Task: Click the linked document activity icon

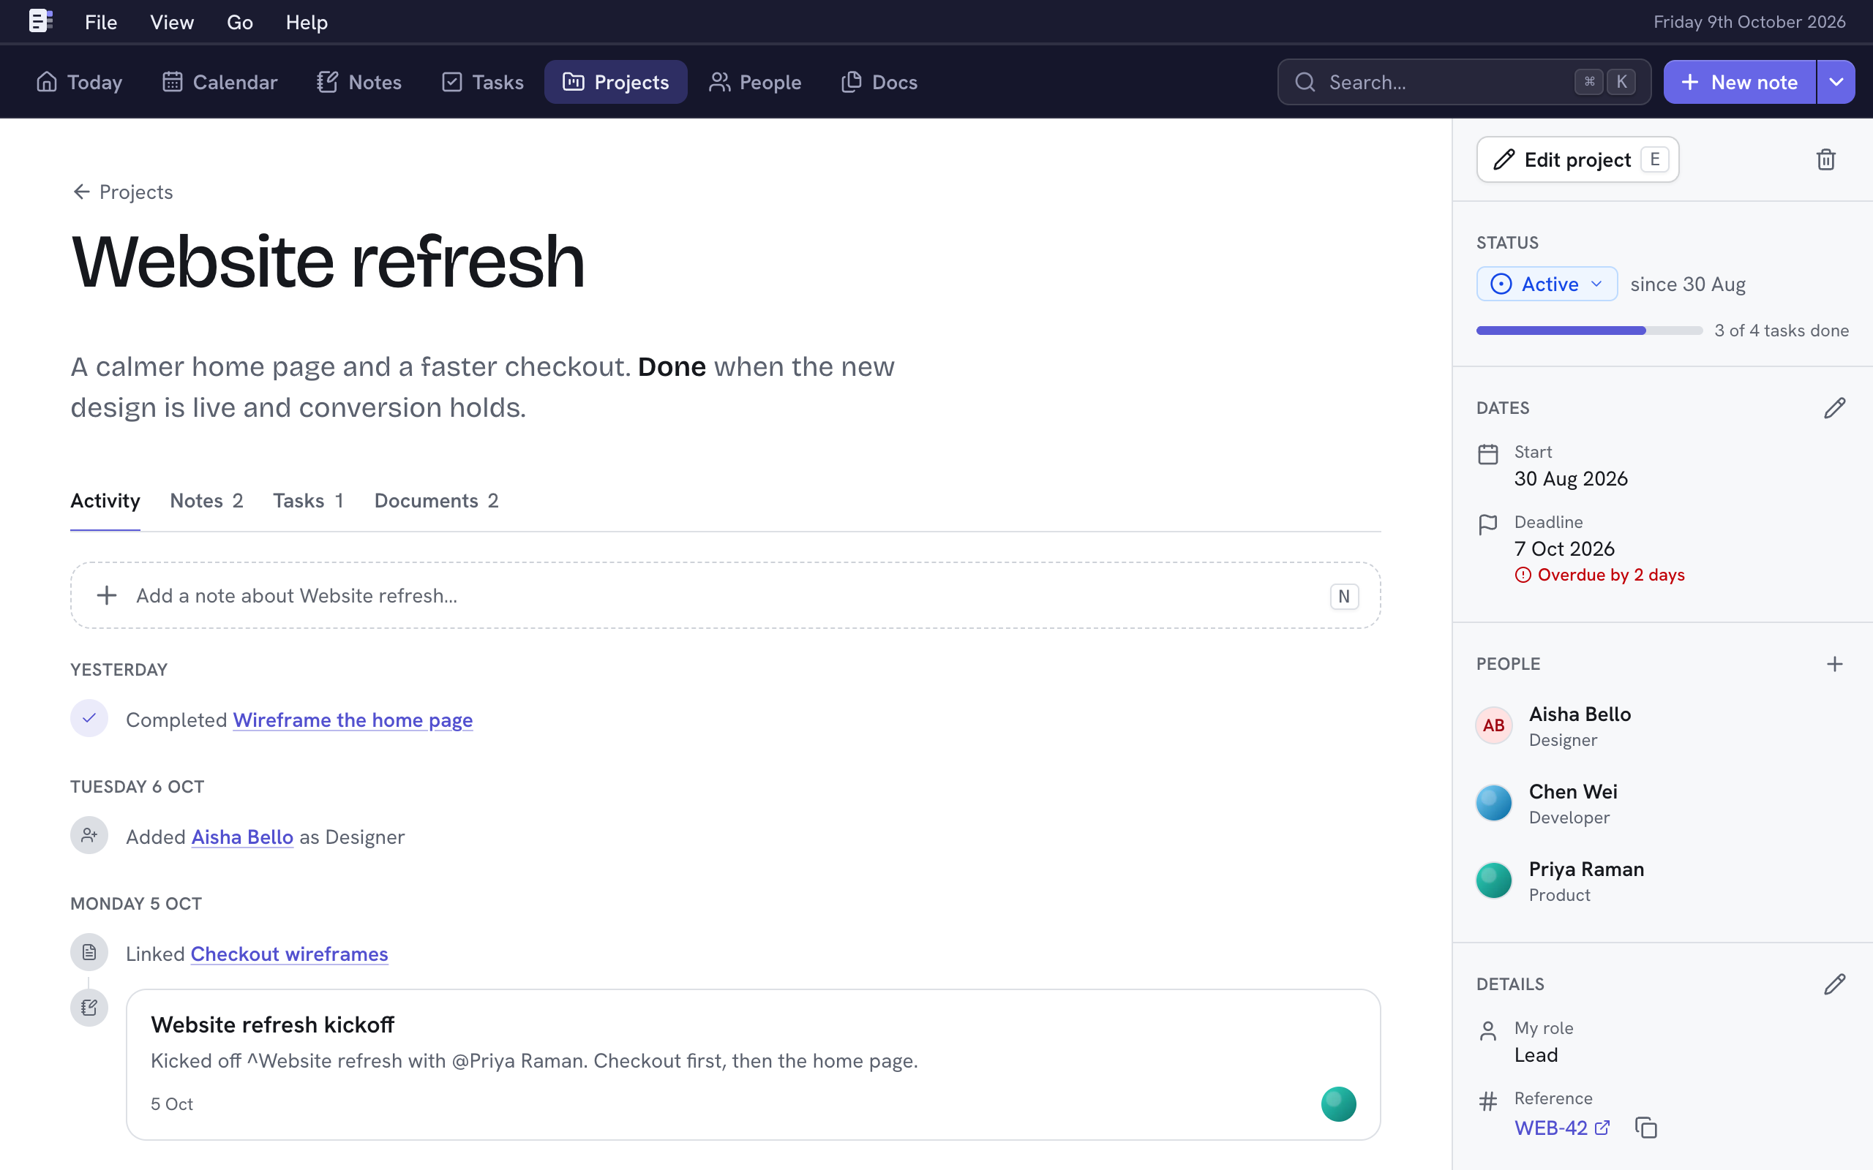Action: tap(89, 953)
